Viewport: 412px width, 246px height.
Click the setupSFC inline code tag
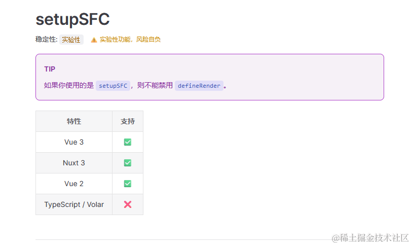113,86
